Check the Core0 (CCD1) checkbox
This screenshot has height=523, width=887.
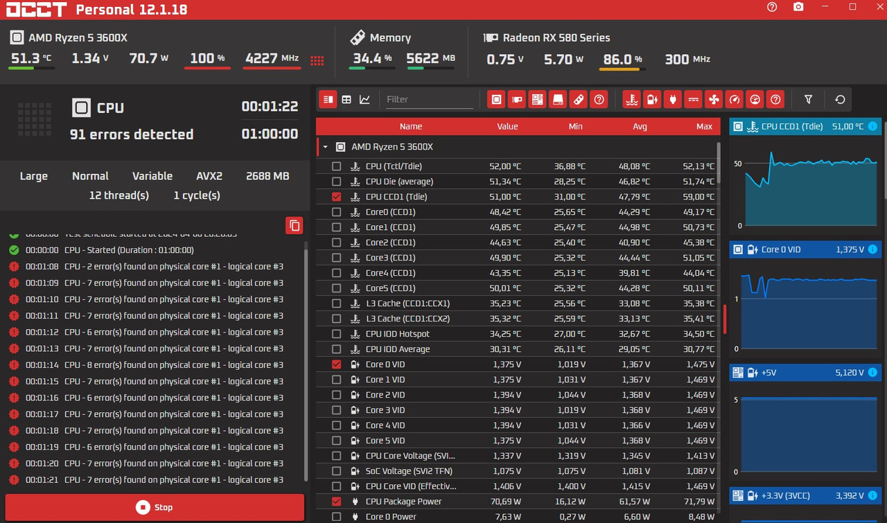click(337, 212)
